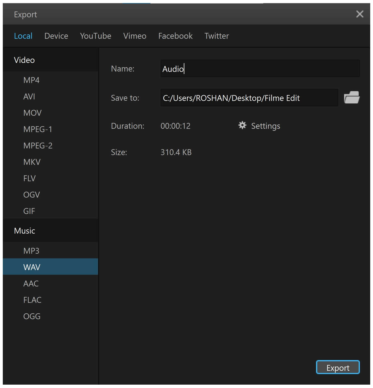Select the MOV format option
This screenshot has height=388, width=373.
pos(32,113)
